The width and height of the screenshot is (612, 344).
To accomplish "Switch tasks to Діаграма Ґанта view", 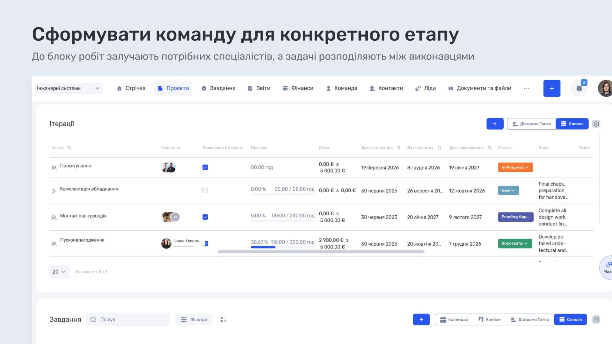I will pyautogui.click(x=530, y=319).
